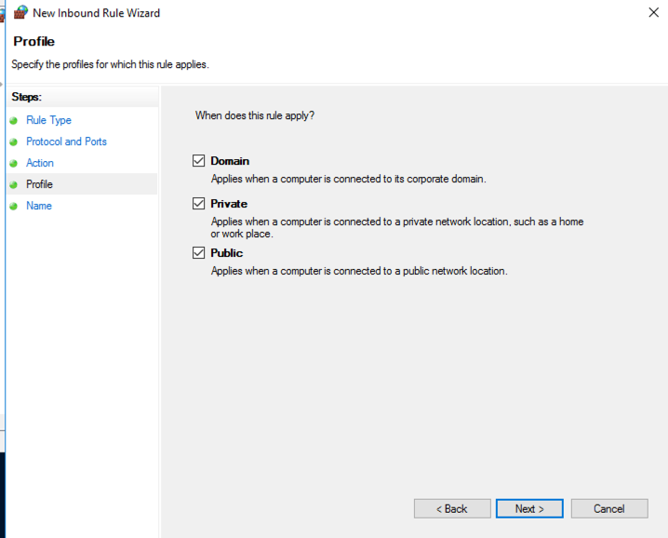The image size is (668, 538).
Task: Click green bullet beside Rule Type step
Action: coord(14,121)
